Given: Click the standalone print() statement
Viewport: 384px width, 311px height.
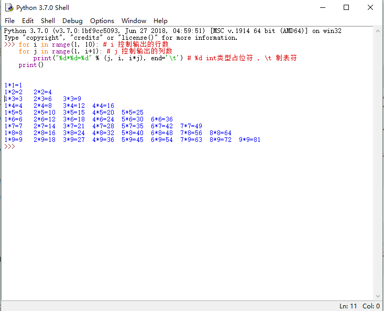Looking at the screenshot, I should (31, 65).
